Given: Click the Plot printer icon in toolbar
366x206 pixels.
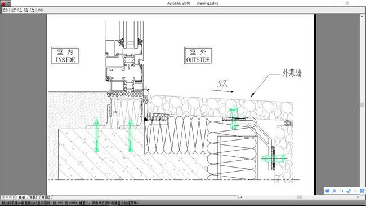Looking at the screenshot, I should click(x=6, y=10).
